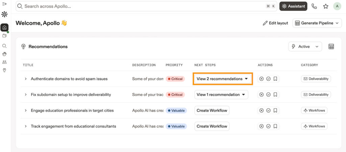
Task: Click Deliverability tag on Fix subdomain row
Action: [316, 95]
